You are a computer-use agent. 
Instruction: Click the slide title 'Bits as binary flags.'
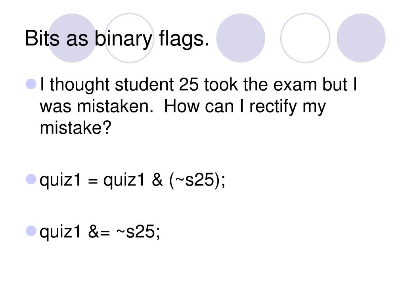pos(117,39)
